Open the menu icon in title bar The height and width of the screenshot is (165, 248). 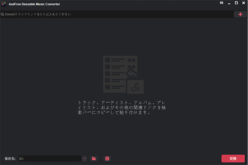click(222, 3)
